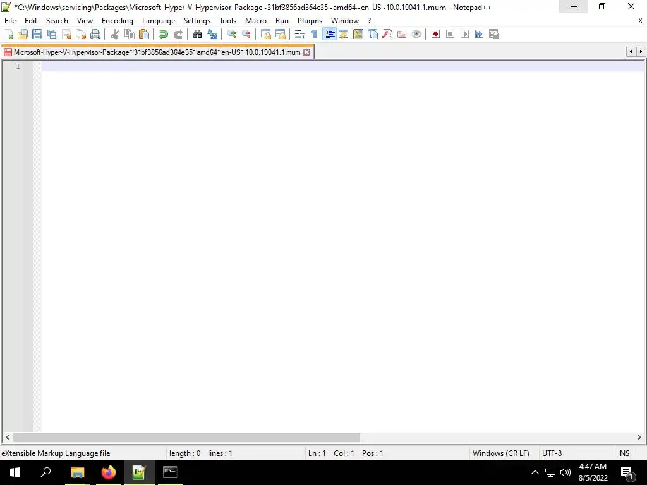This screenshot has width=647, height=485.
Task: Click the Cut scissors icon
Action: [x=115, y=34]
